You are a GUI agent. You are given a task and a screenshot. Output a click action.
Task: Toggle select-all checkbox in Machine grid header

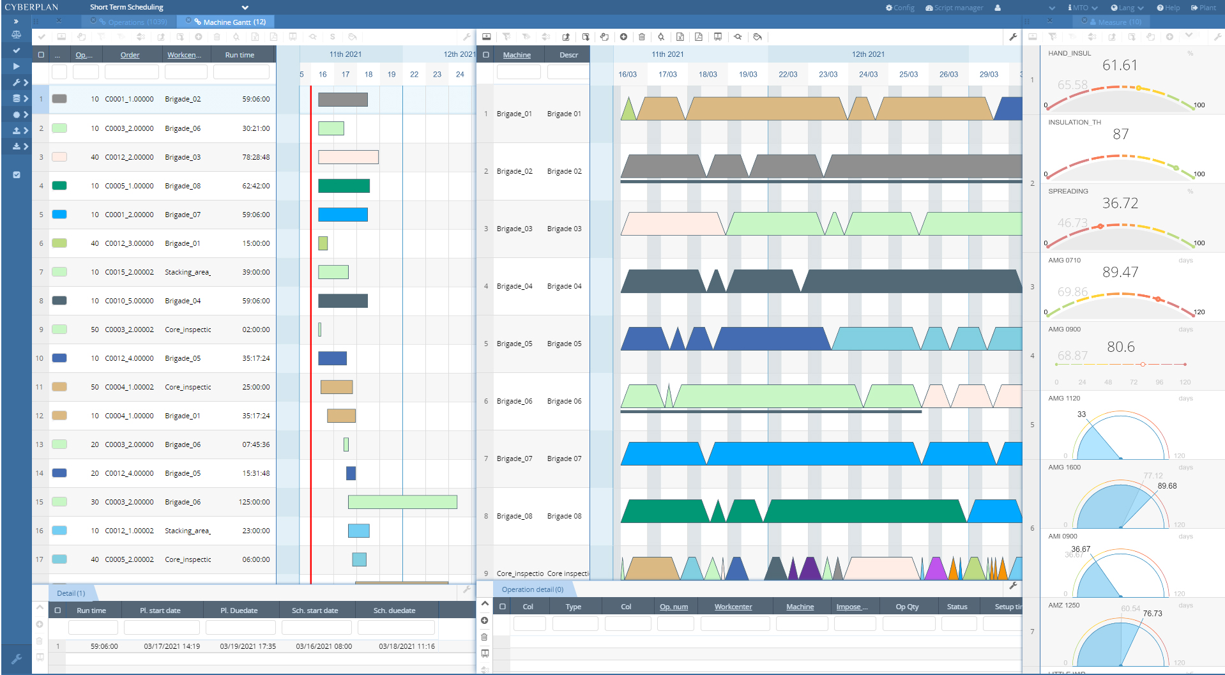tap(486, 55)
